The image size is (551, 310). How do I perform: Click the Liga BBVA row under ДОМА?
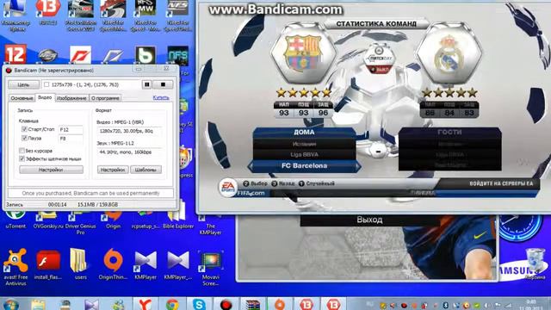304,155
